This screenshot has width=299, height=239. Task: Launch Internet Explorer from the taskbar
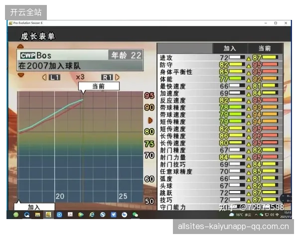coord(92,215)
